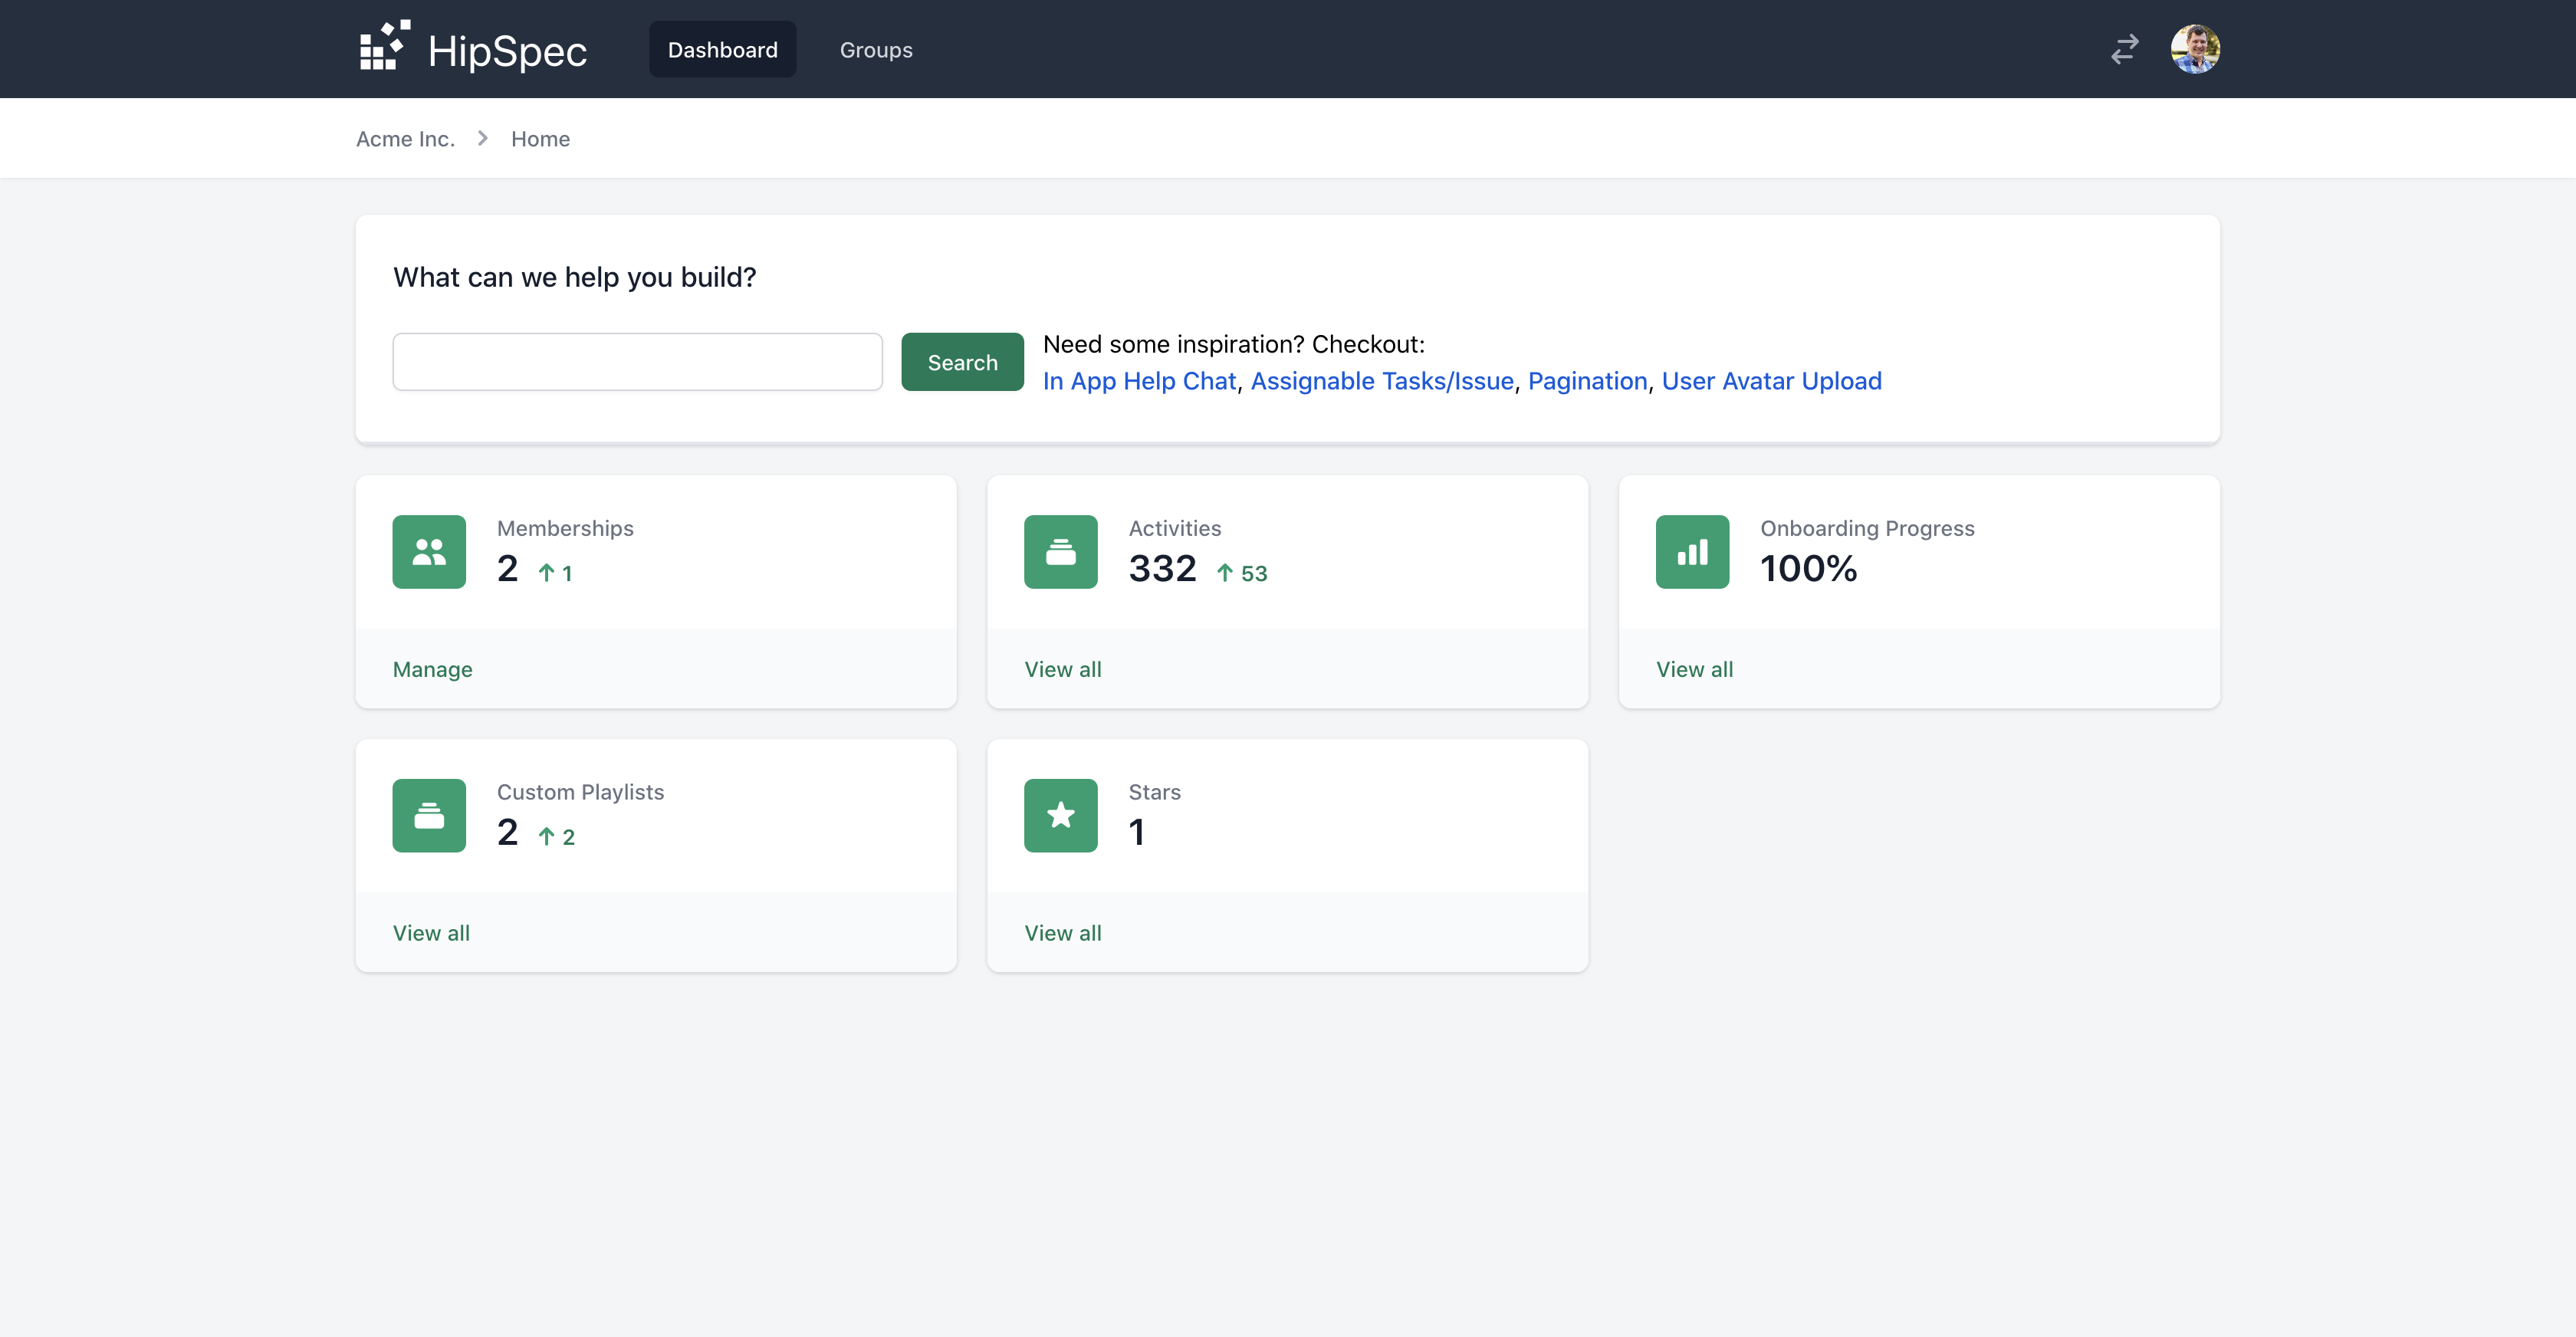Click the 'Need some inspiration? Checkout:' text
Viewport: 2576px width, 1337px height.
pos(1233,344)
